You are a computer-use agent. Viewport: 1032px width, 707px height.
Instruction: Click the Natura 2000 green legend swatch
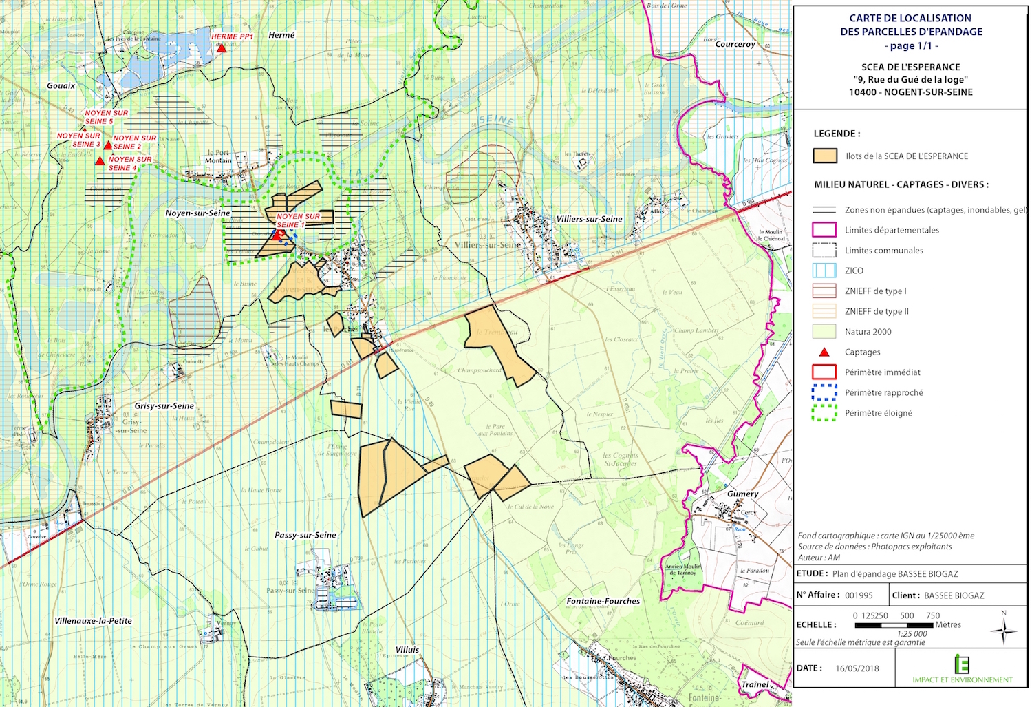(824, 331)
